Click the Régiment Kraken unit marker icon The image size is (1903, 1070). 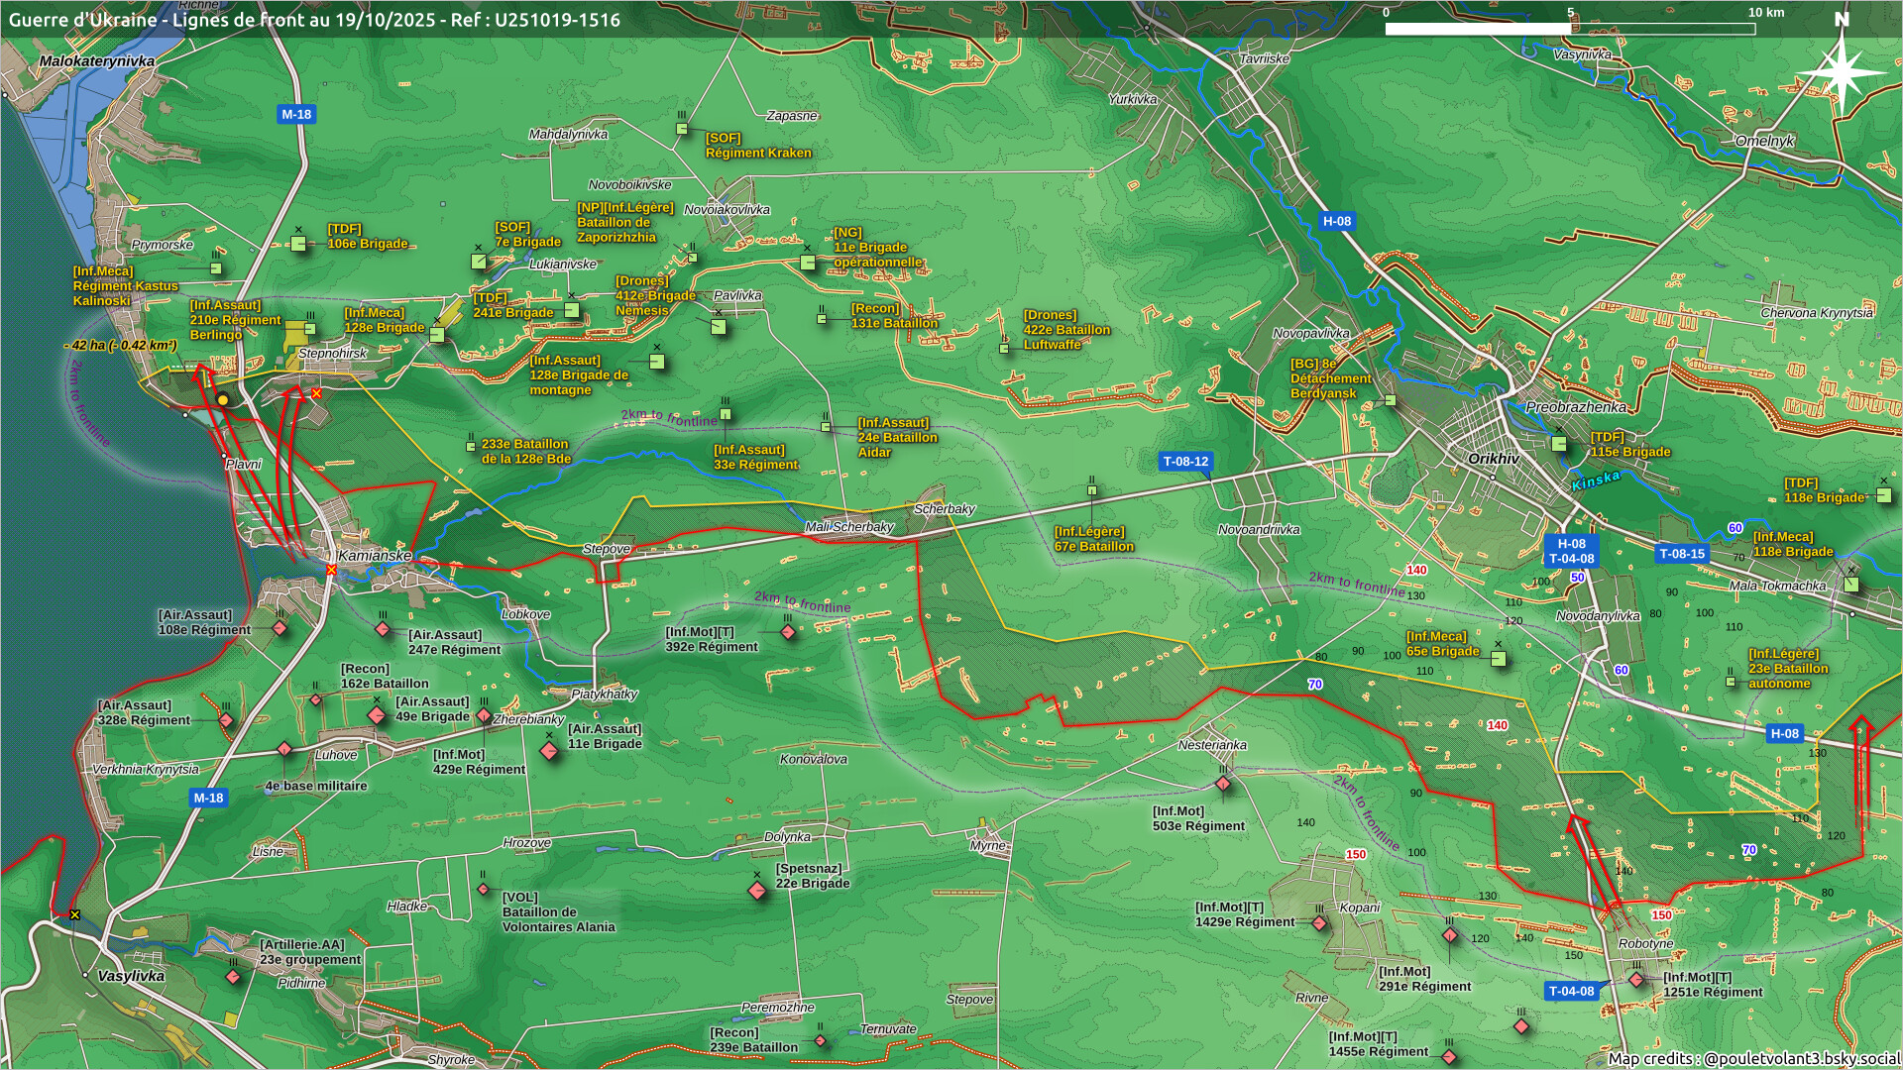coord(682,129)
